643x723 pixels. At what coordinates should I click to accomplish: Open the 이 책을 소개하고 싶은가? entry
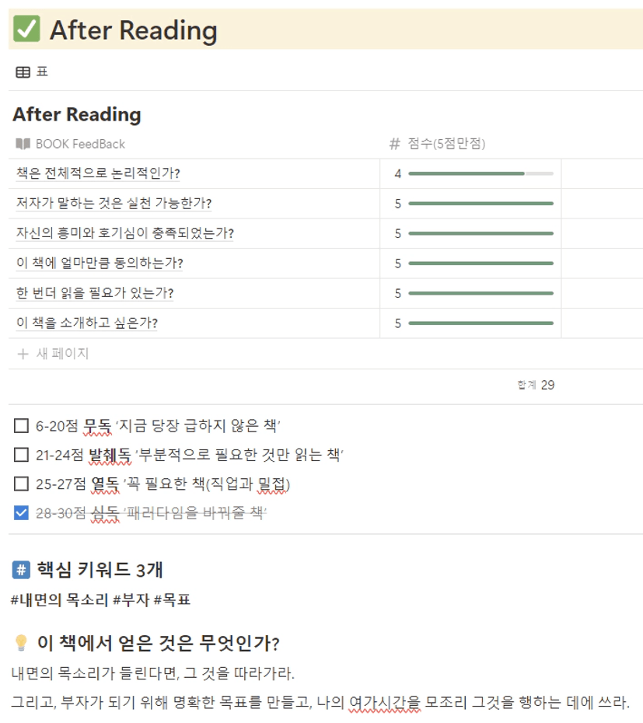(87, 323)
